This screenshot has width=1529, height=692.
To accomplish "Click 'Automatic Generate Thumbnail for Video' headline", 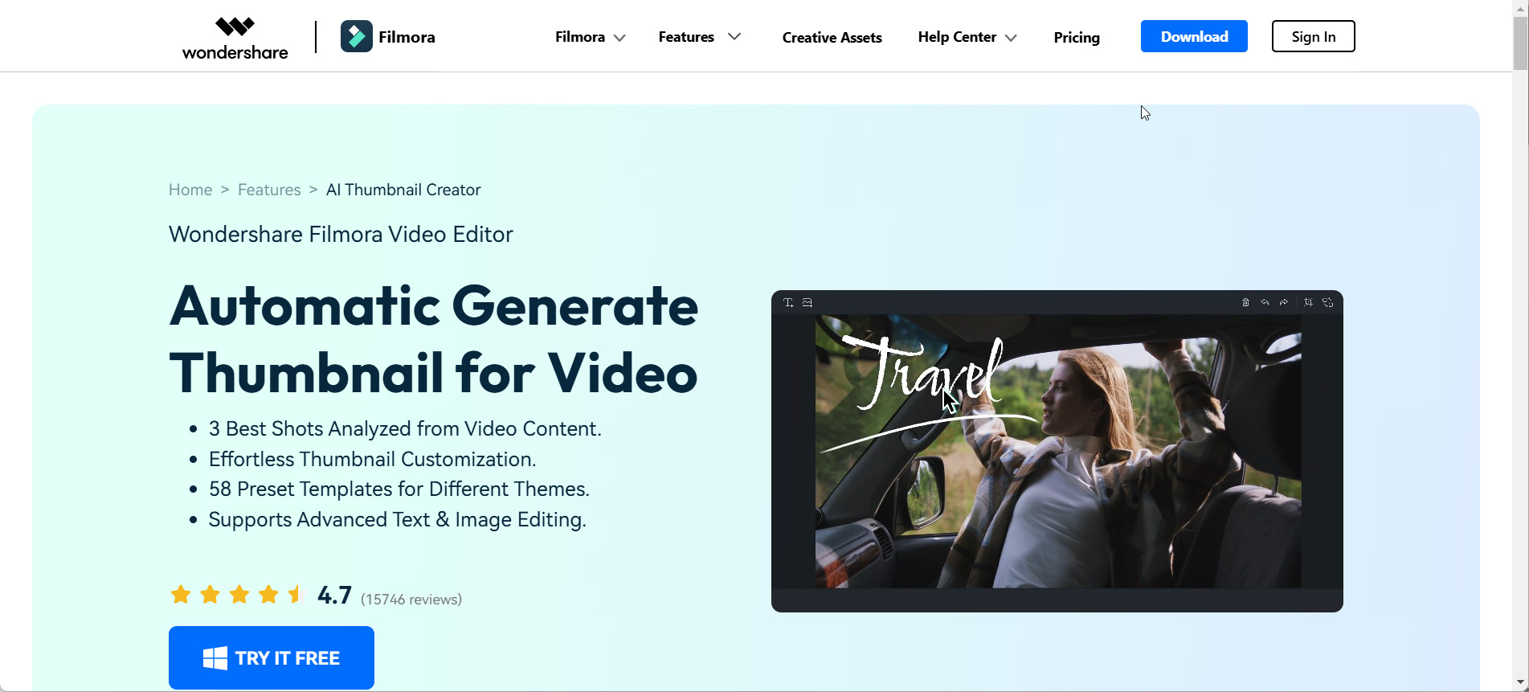I will (434, 339).
